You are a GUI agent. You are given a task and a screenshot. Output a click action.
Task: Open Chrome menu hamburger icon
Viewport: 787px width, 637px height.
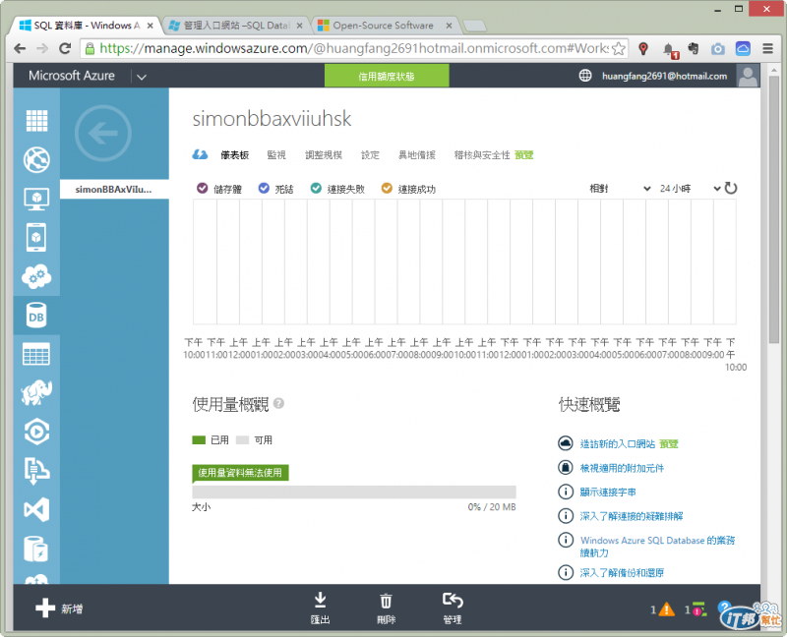pyautogui.click(x=767, y=48)
